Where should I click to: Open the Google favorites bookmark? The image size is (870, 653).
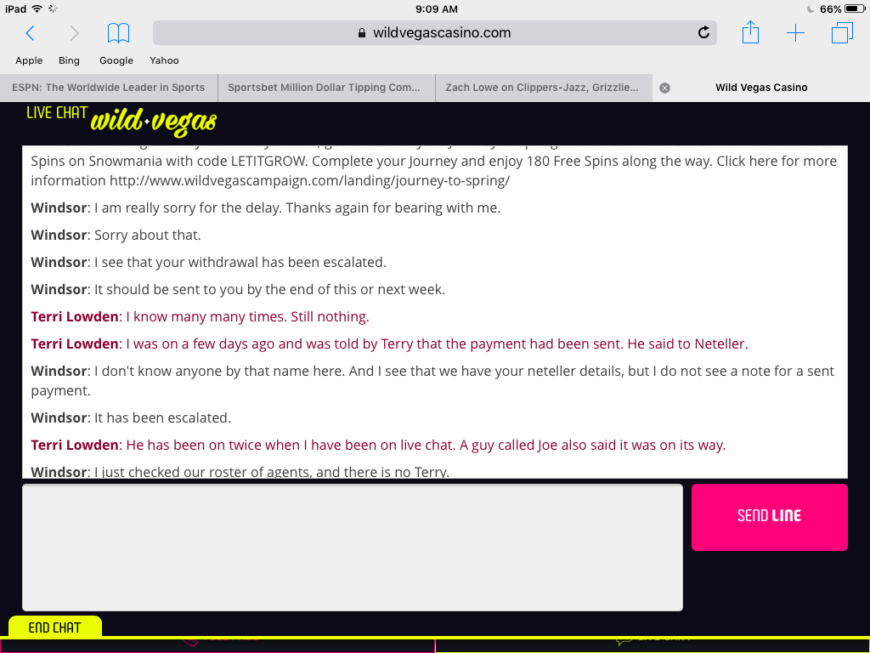click(x=116, y=60)
